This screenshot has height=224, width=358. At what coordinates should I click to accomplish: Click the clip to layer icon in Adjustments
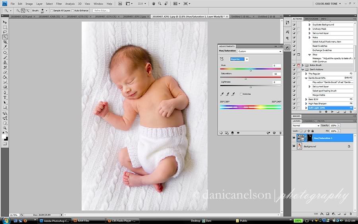point(232,133)
